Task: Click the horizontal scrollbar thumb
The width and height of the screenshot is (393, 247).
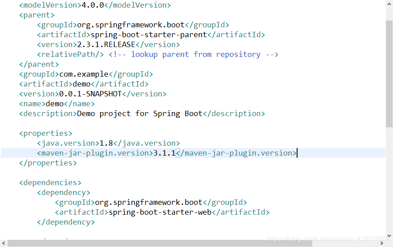Action: coord(160,243)
